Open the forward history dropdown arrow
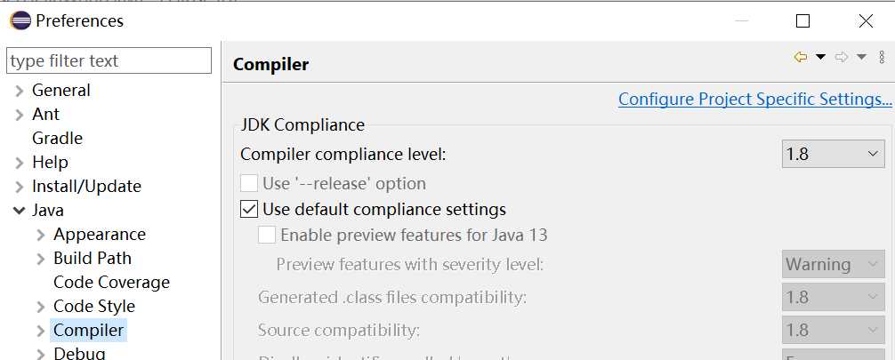 click(x=861, y=58)
